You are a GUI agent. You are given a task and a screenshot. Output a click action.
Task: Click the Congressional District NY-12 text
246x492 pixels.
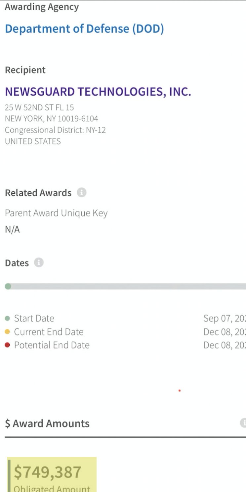click(x=55, y=130)
